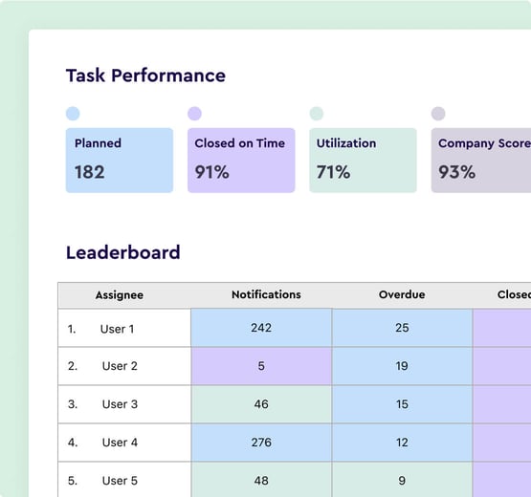Sort by Overdue column header

point(402,294)
